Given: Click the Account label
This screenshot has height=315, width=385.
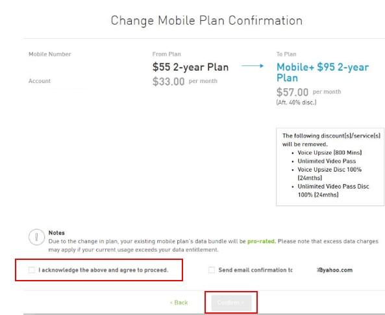Looking at the screenshot, I should (x=40, y=81).
